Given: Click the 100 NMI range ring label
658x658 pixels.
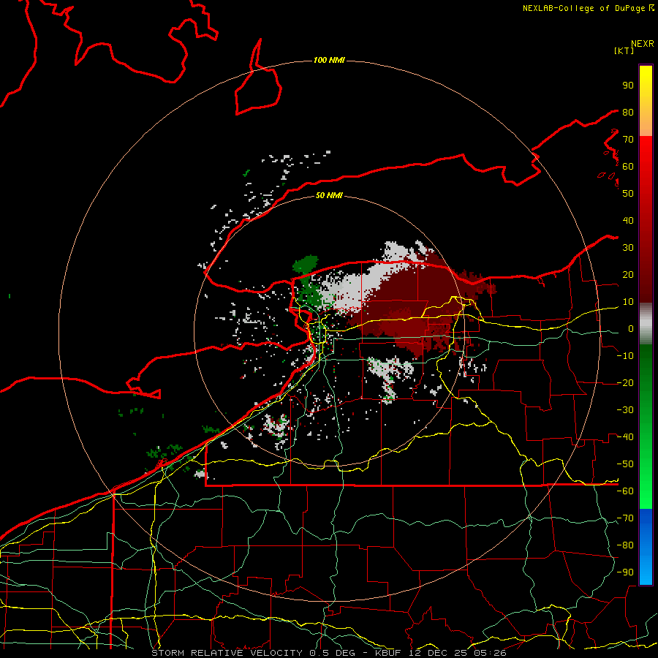Looking at the screenshot, I should [x=329, y=61].
